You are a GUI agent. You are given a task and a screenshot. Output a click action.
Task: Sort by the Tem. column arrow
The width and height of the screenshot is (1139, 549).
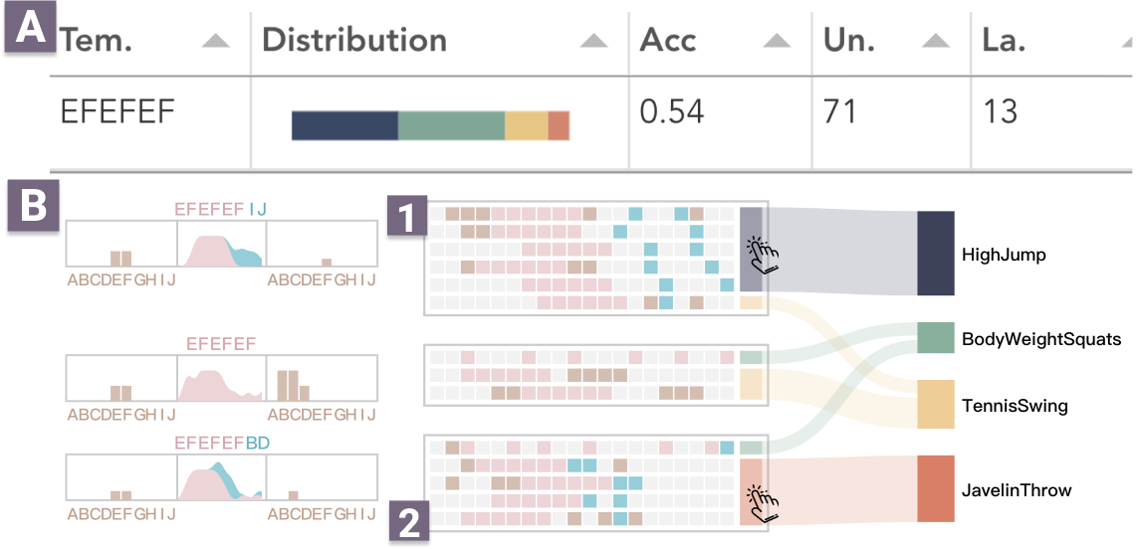click(216, 42)
